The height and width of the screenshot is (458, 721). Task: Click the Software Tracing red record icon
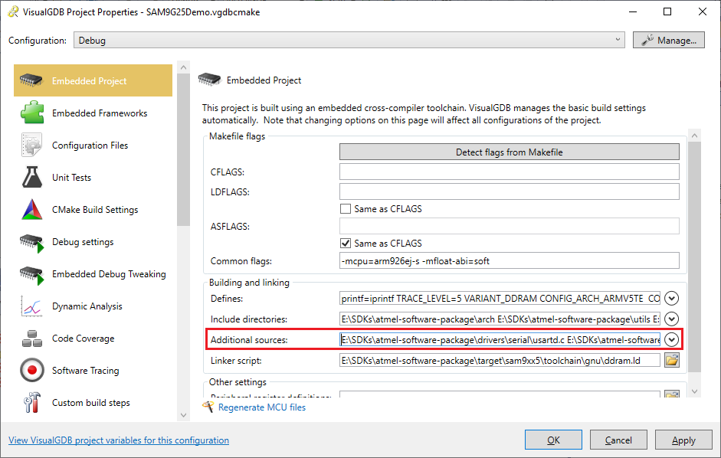coord(31,370)
